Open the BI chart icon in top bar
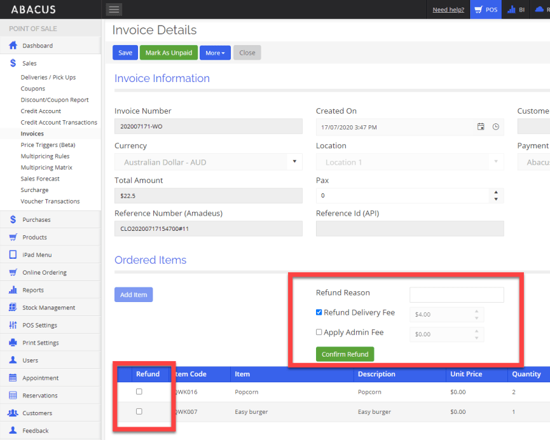Screen dimensions: 550x440 pos(511,10)
